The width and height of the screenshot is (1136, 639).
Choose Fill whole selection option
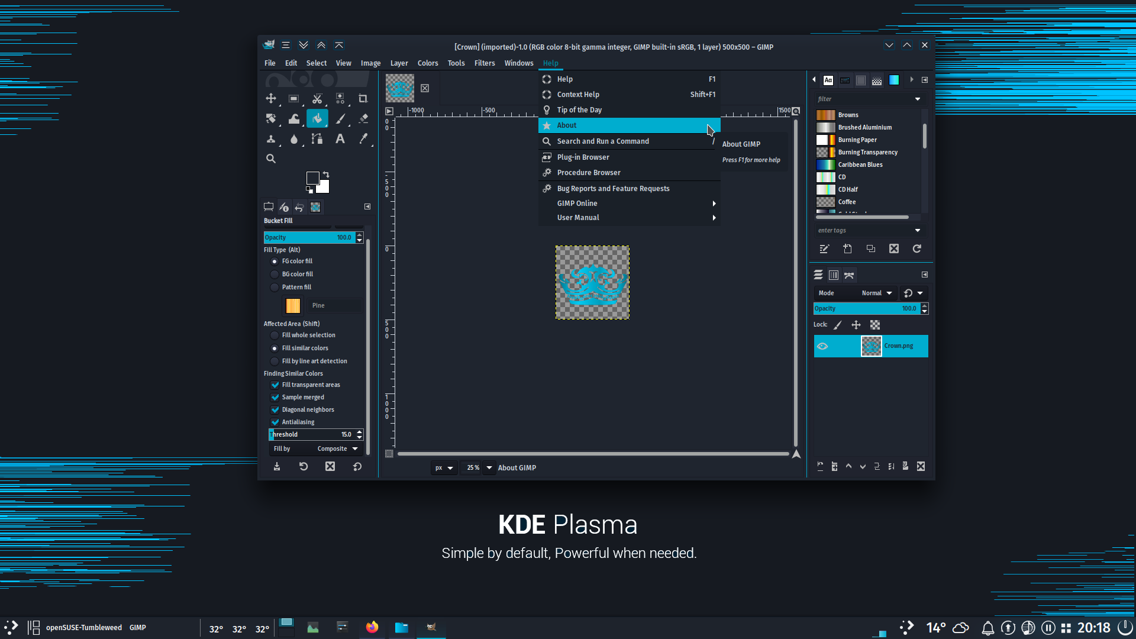[275, 335]
